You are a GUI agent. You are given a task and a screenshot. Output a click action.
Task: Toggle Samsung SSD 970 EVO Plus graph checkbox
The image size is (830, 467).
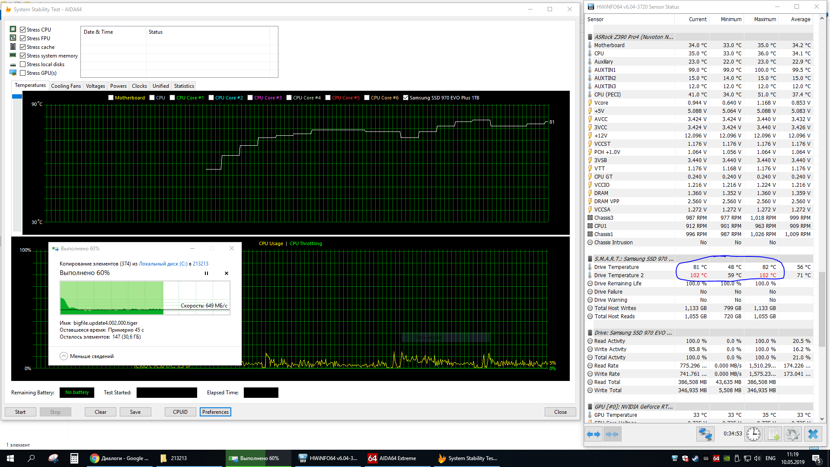tap(405, 98)
